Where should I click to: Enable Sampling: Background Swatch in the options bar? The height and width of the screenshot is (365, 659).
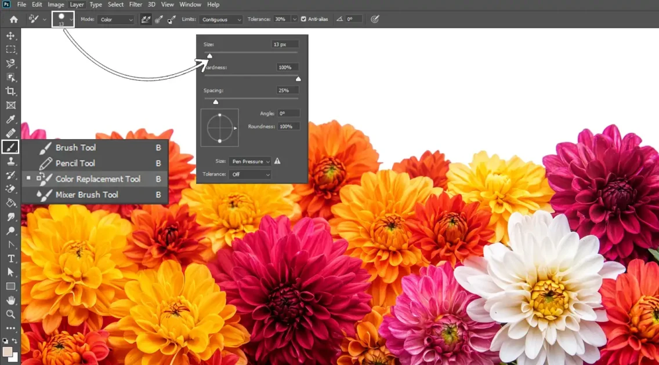(x=171, y=19)
